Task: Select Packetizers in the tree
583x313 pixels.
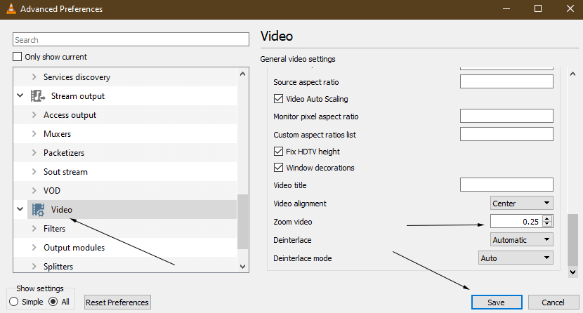Action: point(64,152)
